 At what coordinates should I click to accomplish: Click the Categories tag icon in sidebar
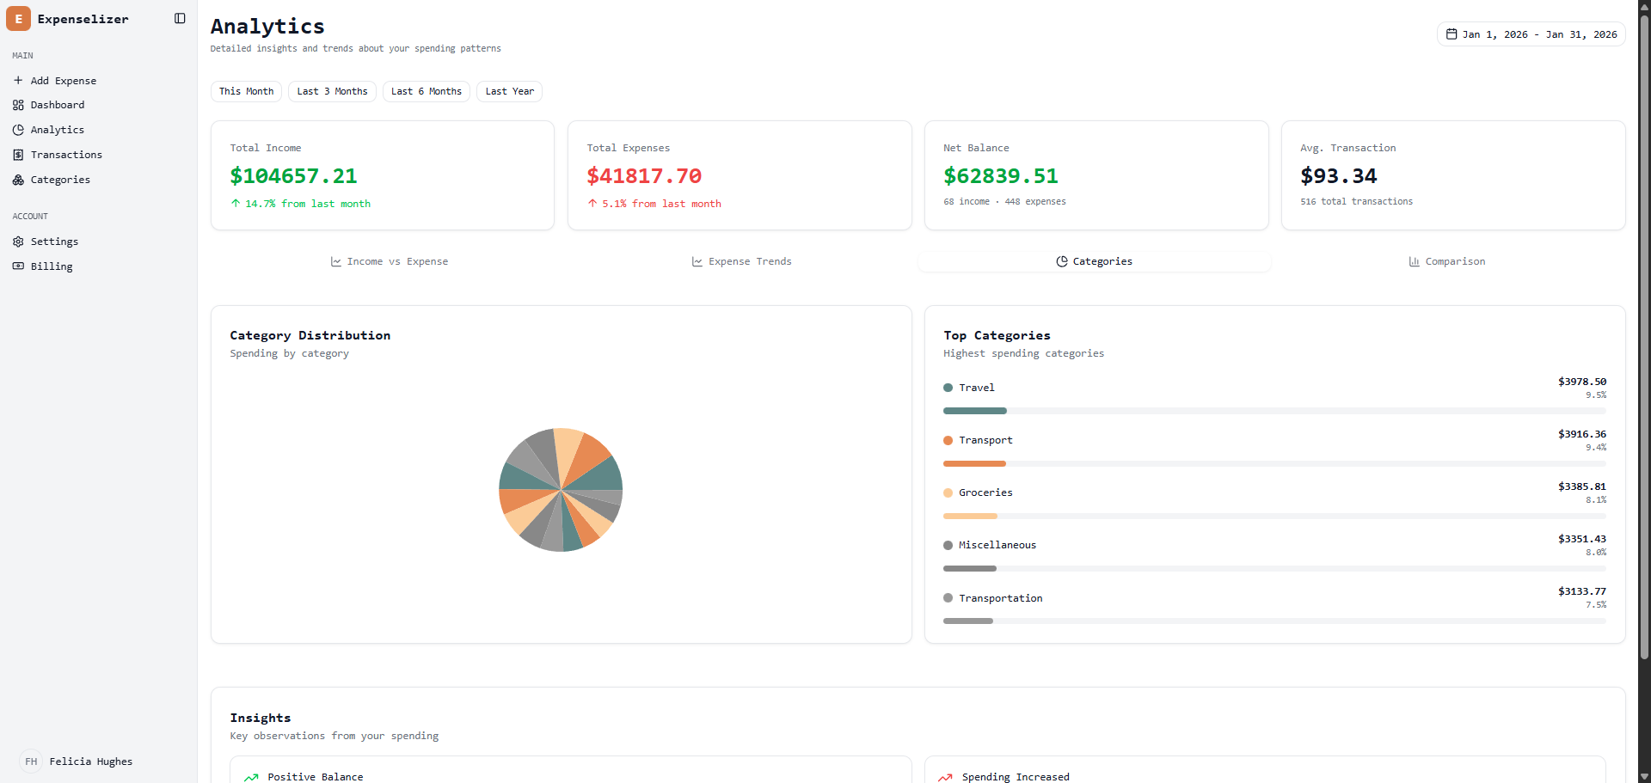[19, 180]
